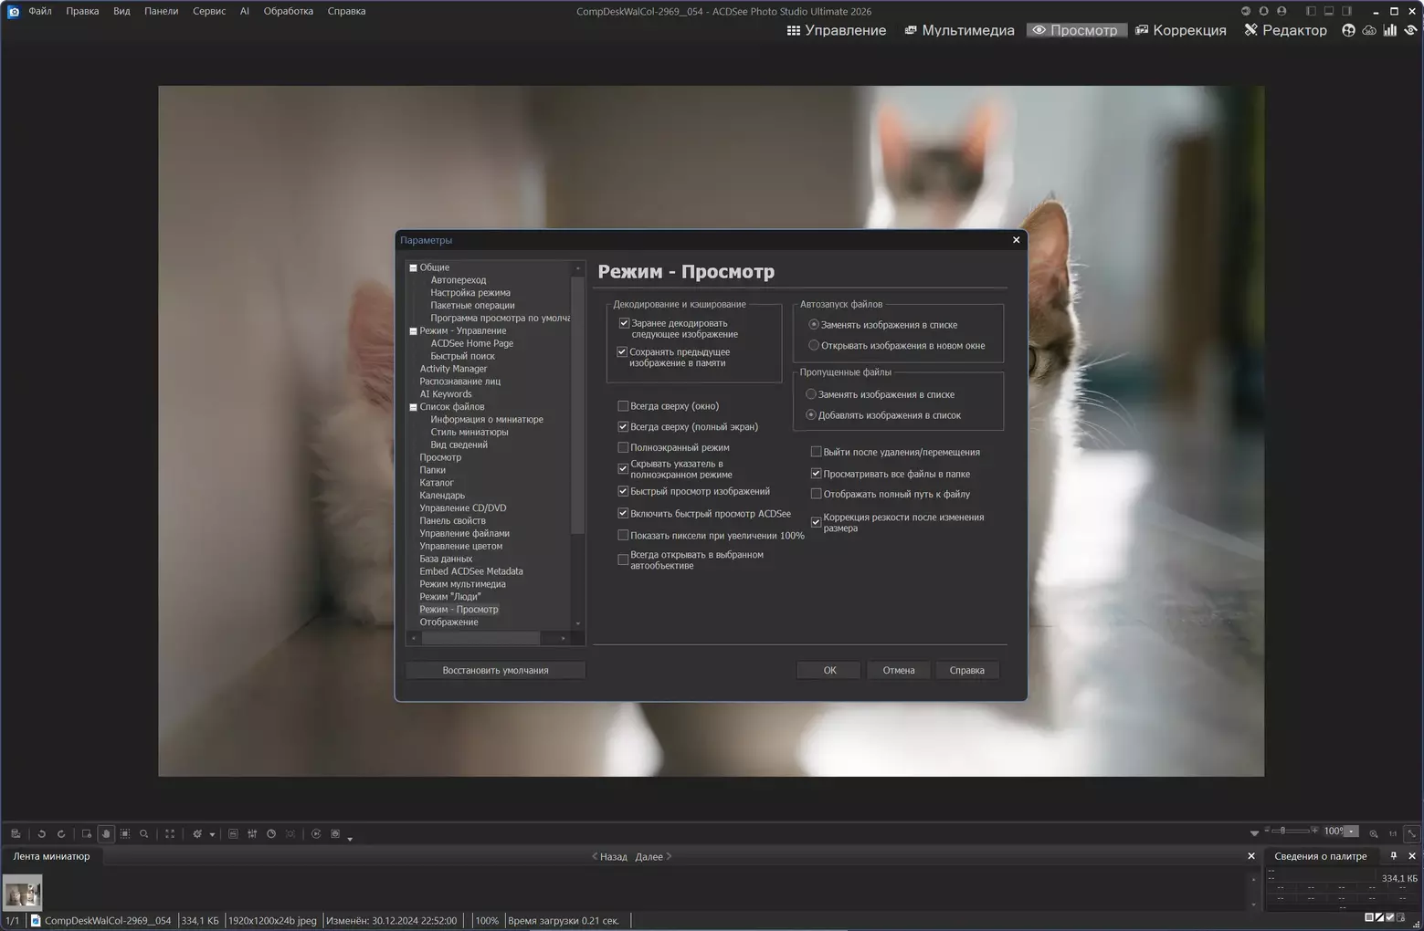The height and width of the screenshot is (931, 1424).
Task: Select the Hand pan tool
Action: (106, 833)
